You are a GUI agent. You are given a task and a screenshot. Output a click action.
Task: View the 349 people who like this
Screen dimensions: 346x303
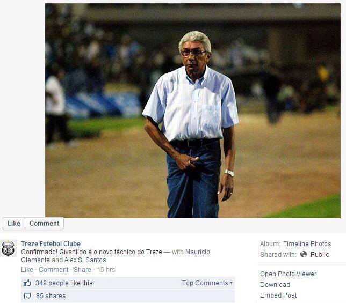65,283
